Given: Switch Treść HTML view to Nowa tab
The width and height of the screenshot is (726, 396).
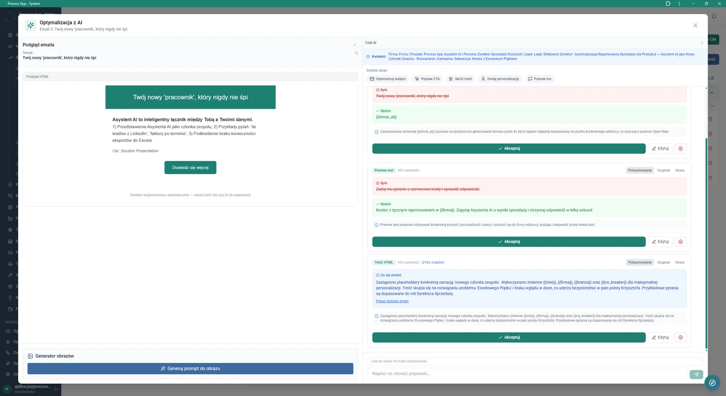Looking at the screenshot, I should pyautogui.click(x=680, y=262).
